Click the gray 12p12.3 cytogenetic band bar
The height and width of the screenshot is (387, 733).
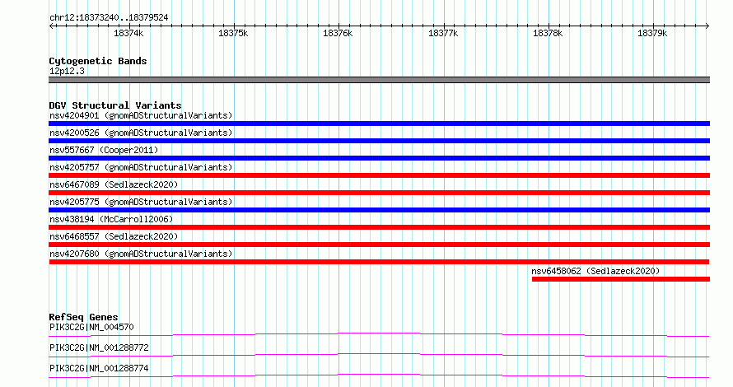tap(379, 80)
